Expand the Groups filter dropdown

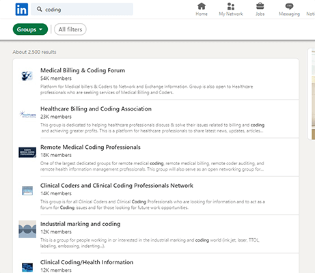(x=30, y=29)
